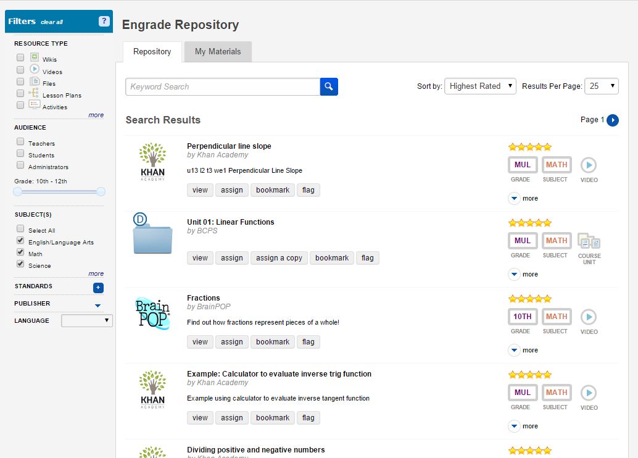Go to next page using arrow icon
Image resolution: width=638 pixels, height=458 pixels.
pyautogui.click(x=612, y=120)
